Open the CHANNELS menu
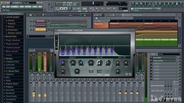184x103 pixels. pos(15,7)
